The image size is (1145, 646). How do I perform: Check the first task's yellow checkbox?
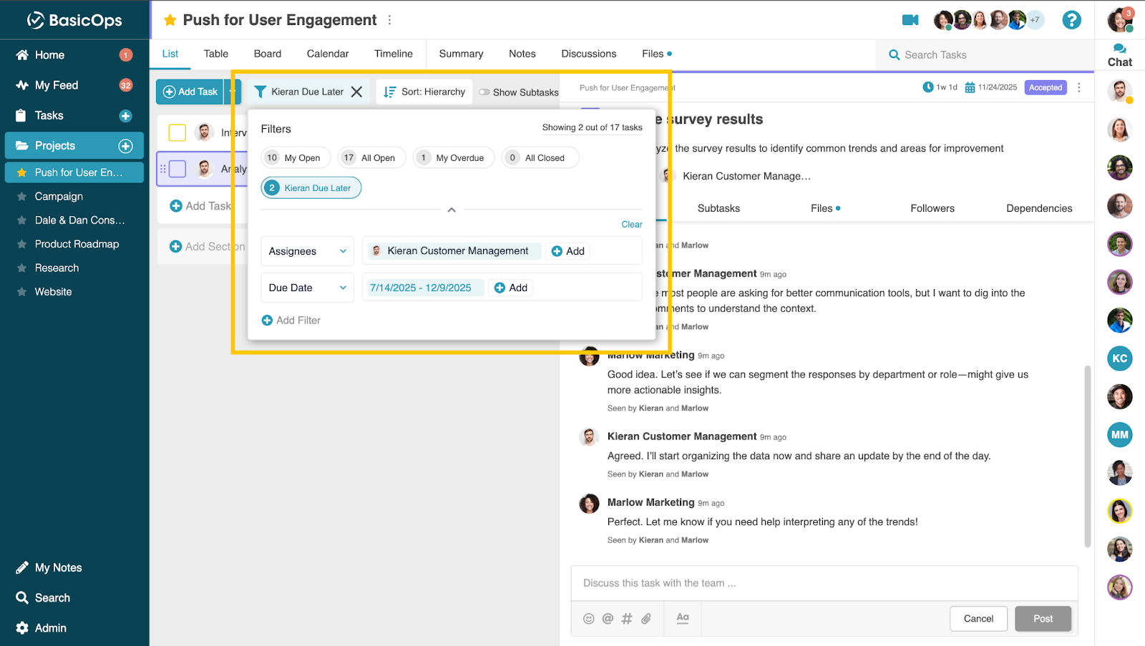pos(177,132)
